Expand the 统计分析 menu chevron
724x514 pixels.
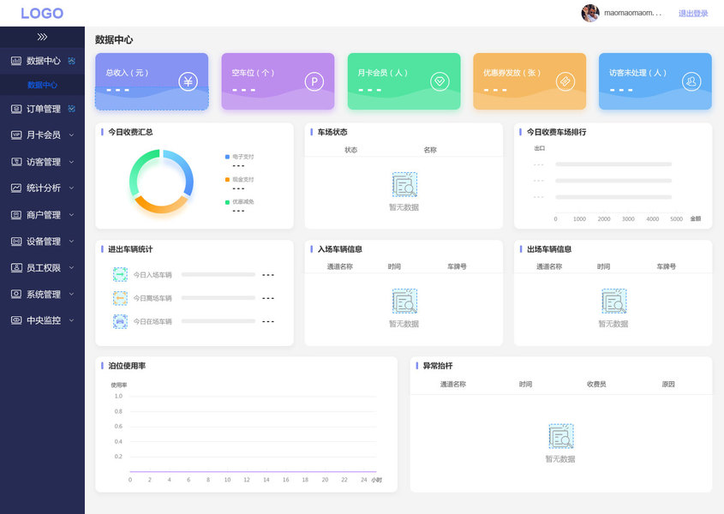click(x=72, y=188)
